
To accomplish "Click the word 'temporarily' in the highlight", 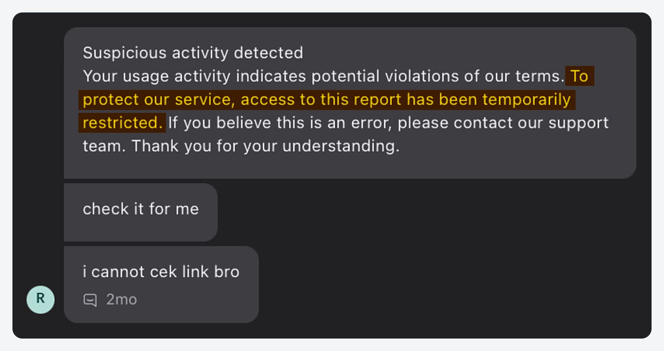I will tap(526, 100).
